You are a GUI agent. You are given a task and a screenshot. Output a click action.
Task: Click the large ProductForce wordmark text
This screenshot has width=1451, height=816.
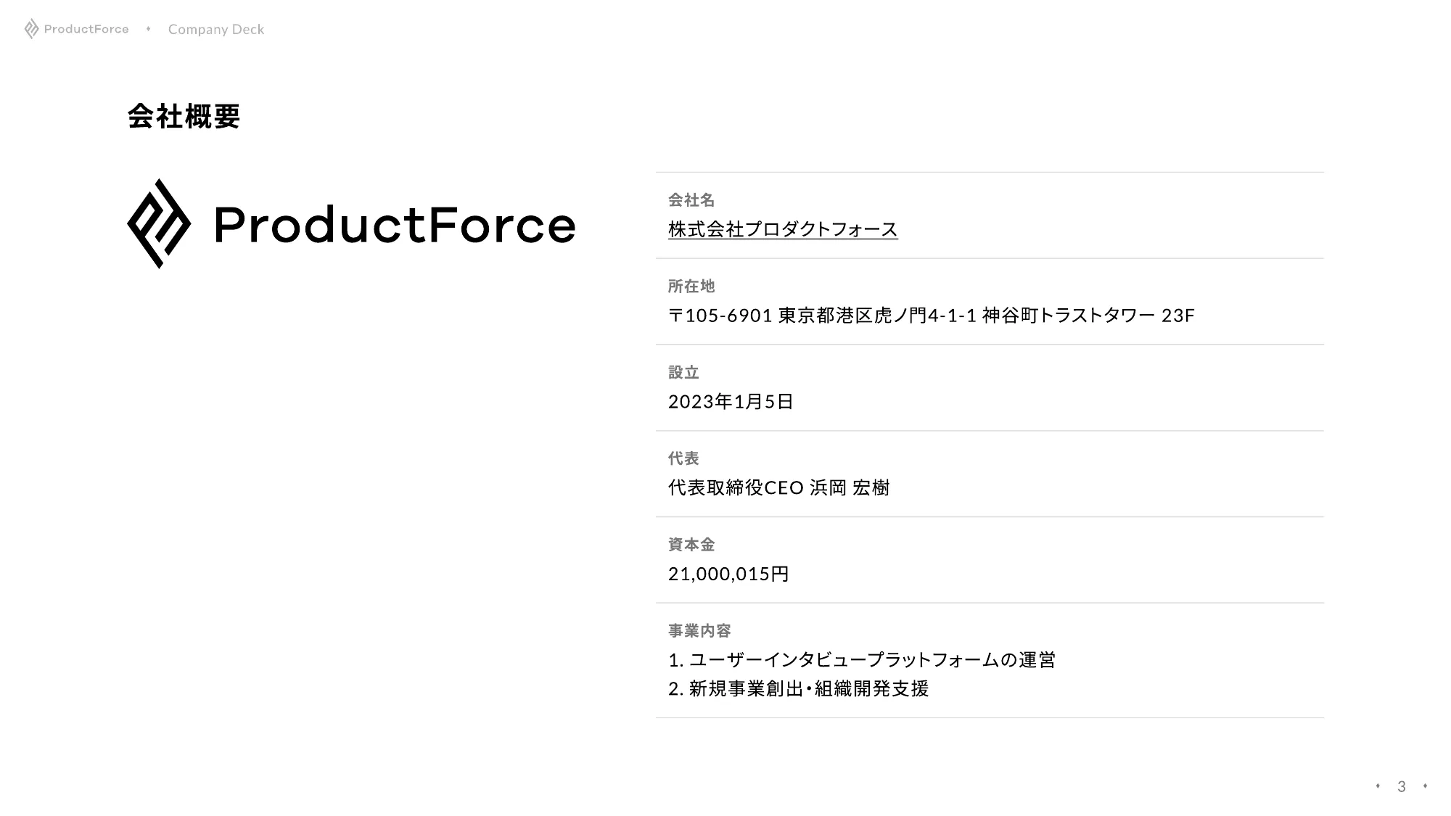pos(395,224)
